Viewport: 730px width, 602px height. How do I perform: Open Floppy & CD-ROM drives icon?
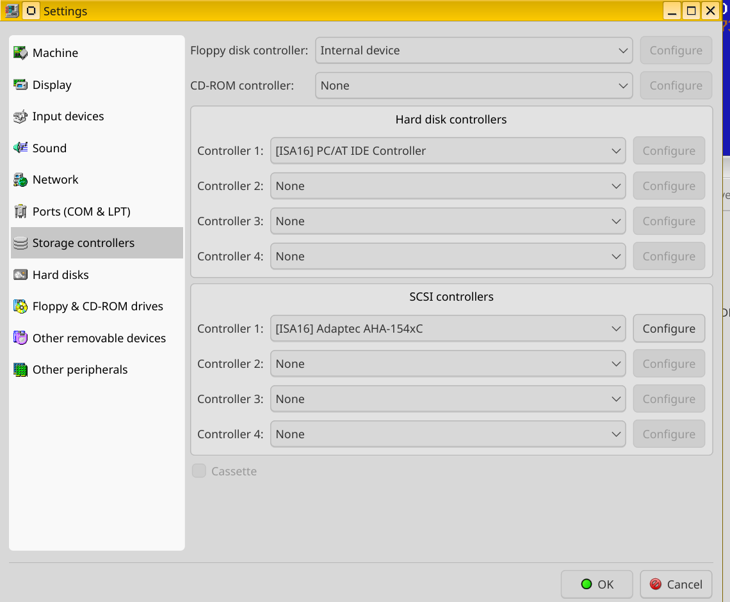pos(20,306)
